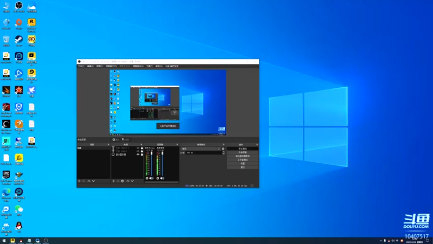Screen dimensions: 433x244
Task: Toggle lock on Text (GDI+) 2 source
Action: coord(142,148)
